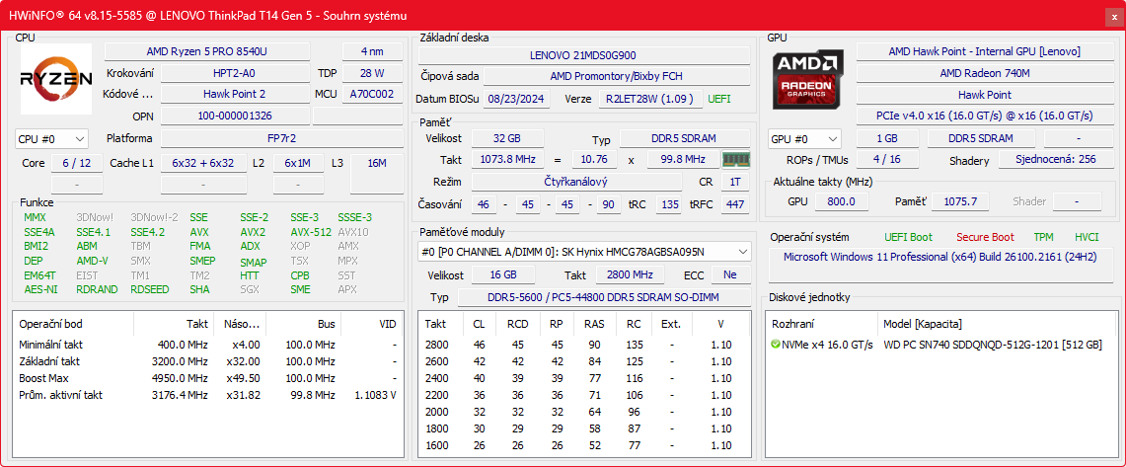Click the AMD-V feature label
The height and width of the screenshot is (467, 1126).
point(92,261)
